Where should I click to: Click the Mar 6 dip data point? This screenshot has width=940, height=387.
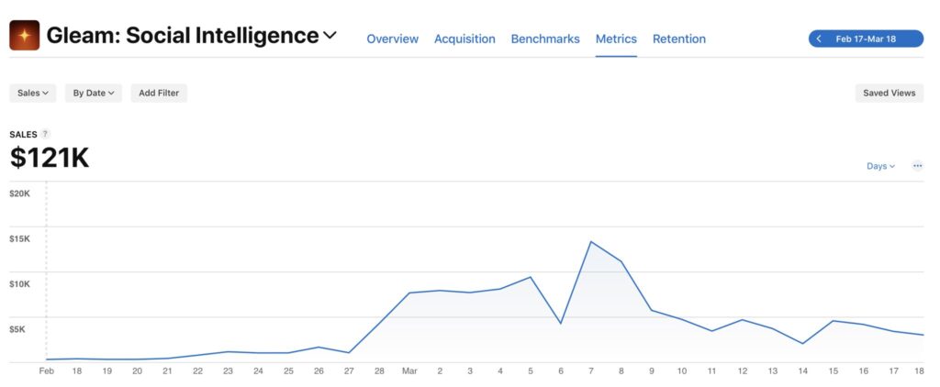560,324
